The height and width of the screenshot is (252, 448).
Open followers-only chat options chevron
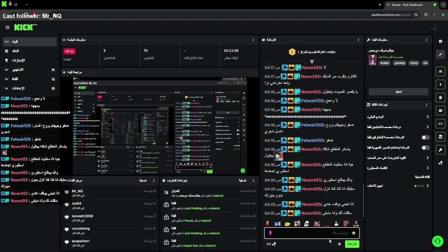click(x=427, y=127)
